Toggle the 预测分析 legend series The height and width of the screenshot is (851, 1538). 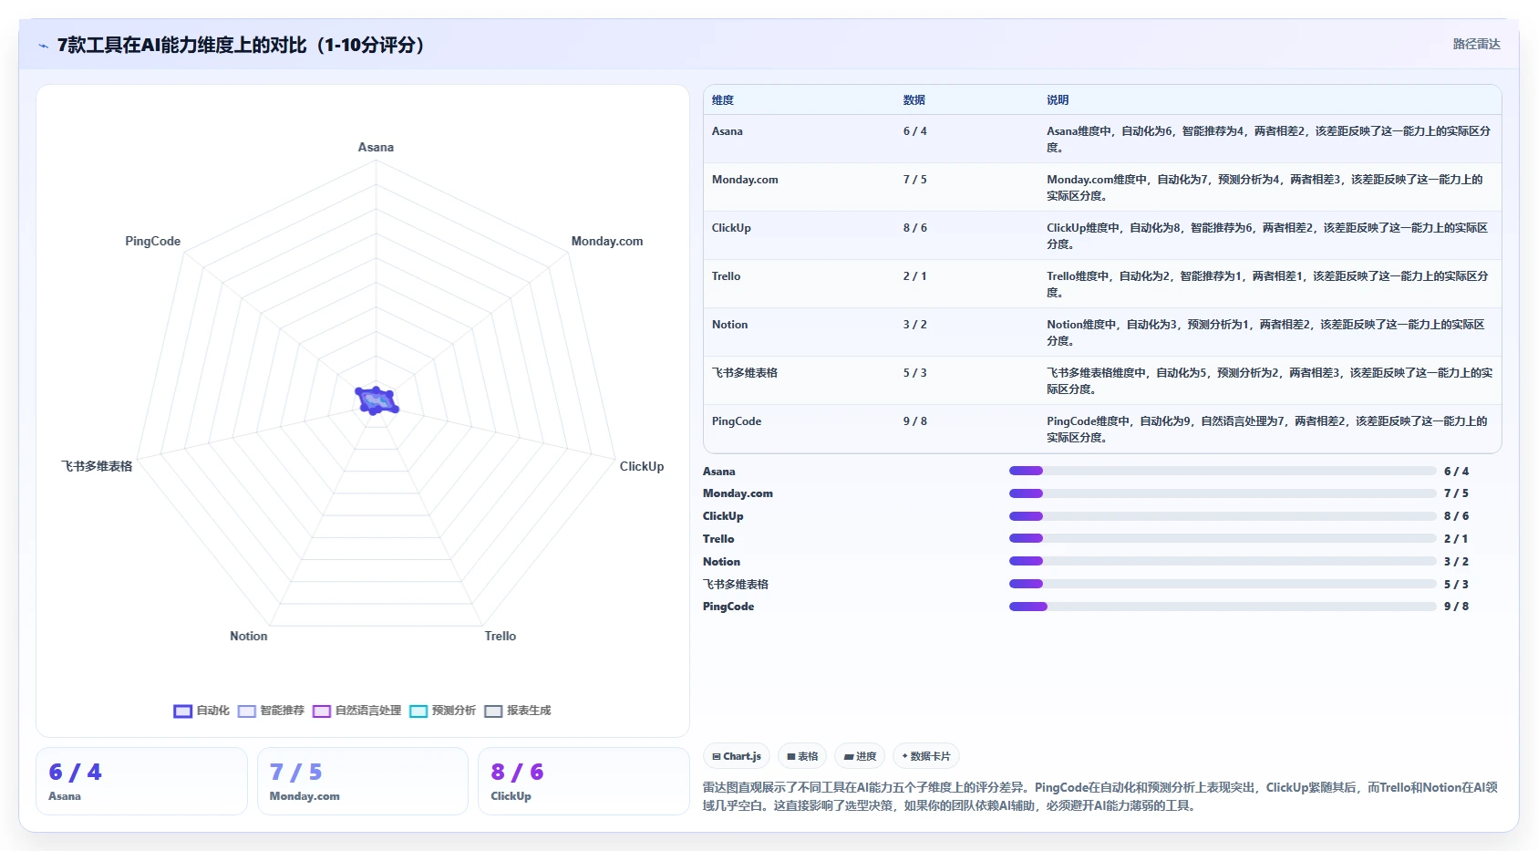click(442, 711)
